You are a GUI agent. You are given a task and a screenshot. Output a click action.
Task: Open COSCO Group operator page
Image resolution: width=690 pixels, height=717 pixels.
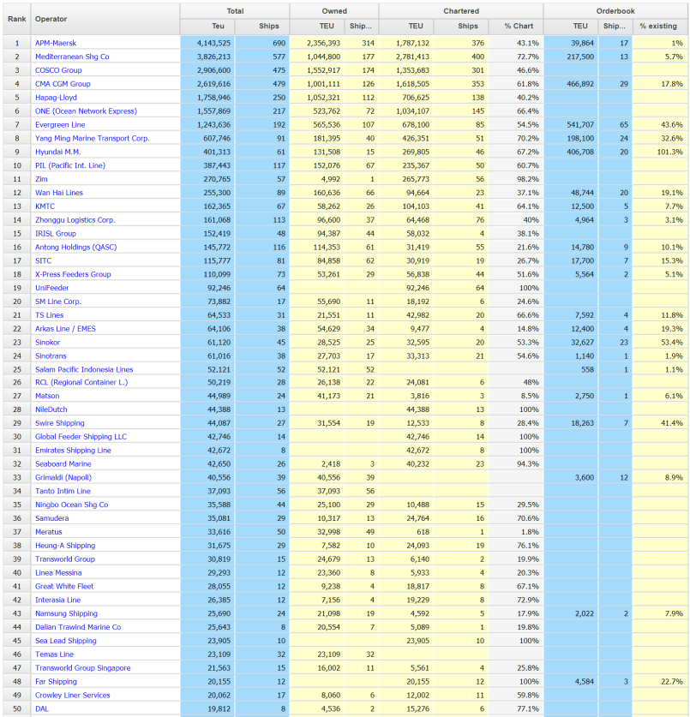[59, 70]
